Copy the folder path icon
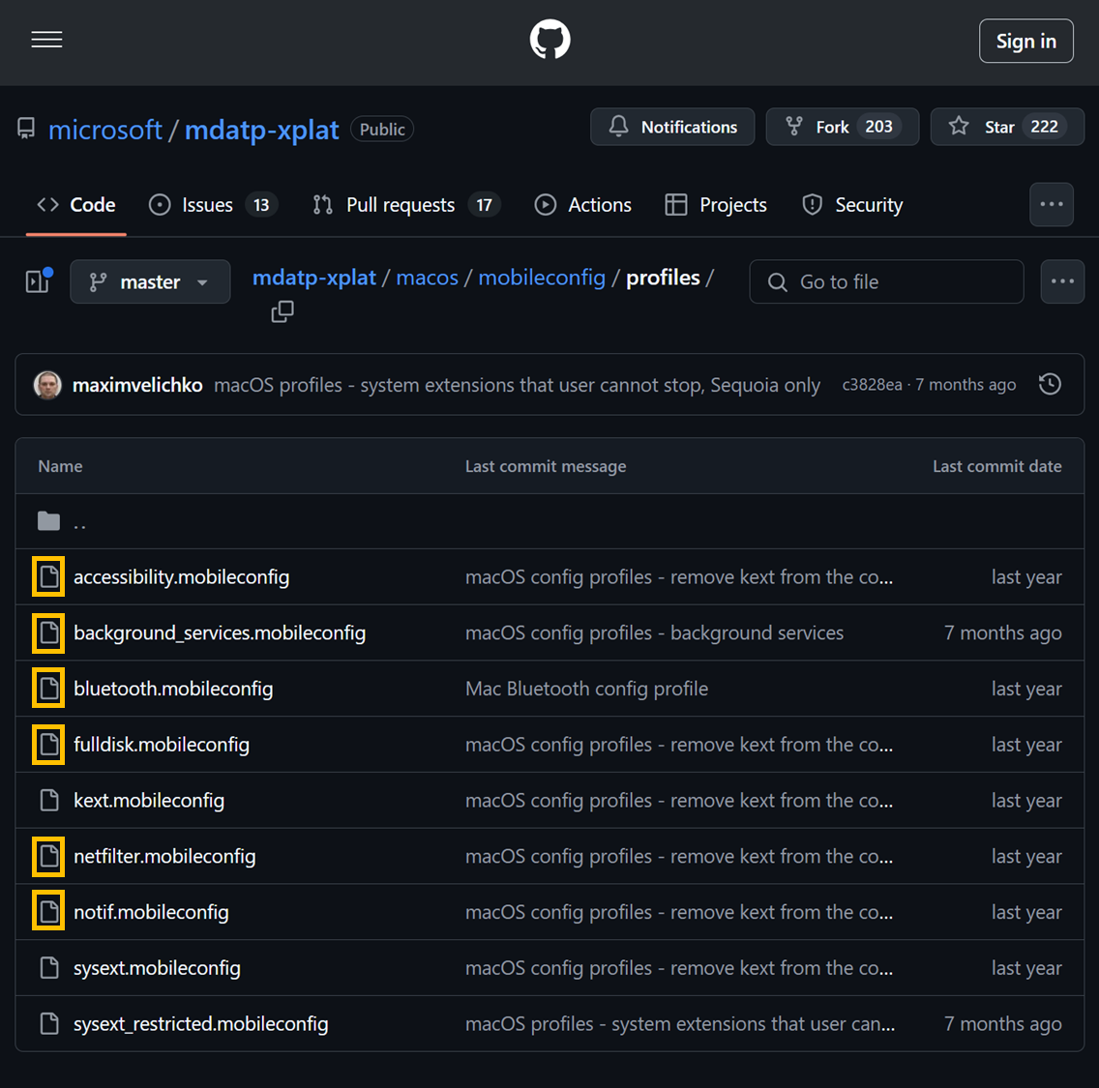The height and width of the screenshot is (1088, 1099). click(282, 311)
